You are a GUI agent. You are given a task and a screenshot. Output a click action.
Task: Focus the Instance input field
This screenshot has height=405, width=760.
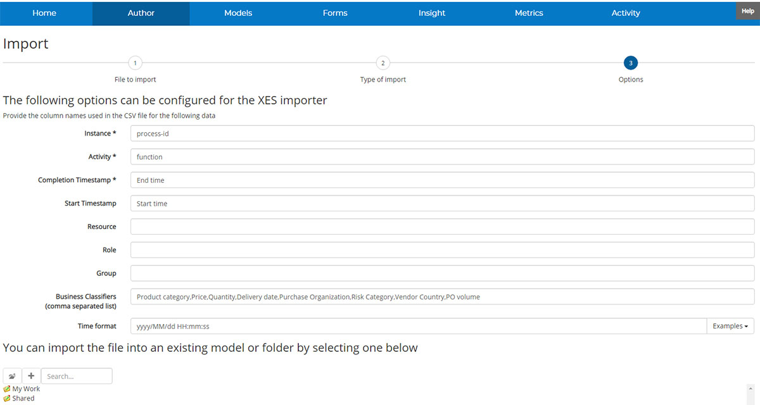tap(442, 134)
